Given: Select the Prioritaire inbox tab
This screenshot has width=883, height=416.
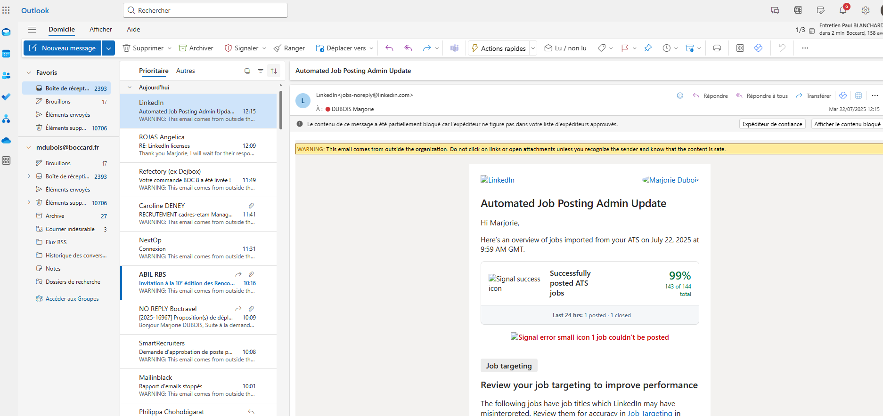Looking at the screenshot, I should 154,71.
